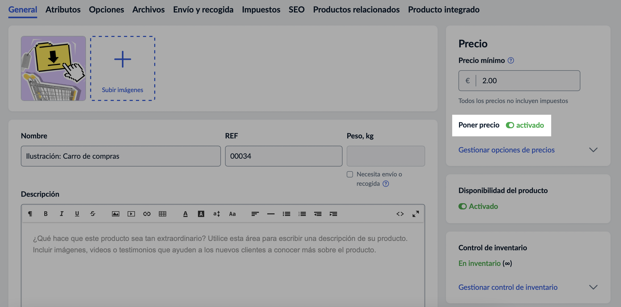Insert table using toolbar icon

(163, 214)
